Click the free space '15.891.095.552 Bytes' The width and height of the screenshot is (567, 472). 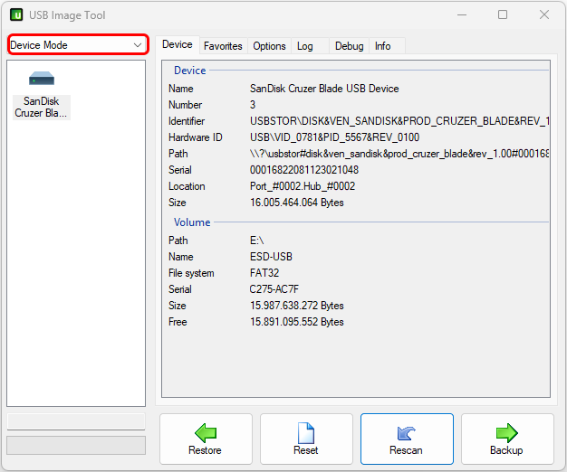tap(296, 322)
